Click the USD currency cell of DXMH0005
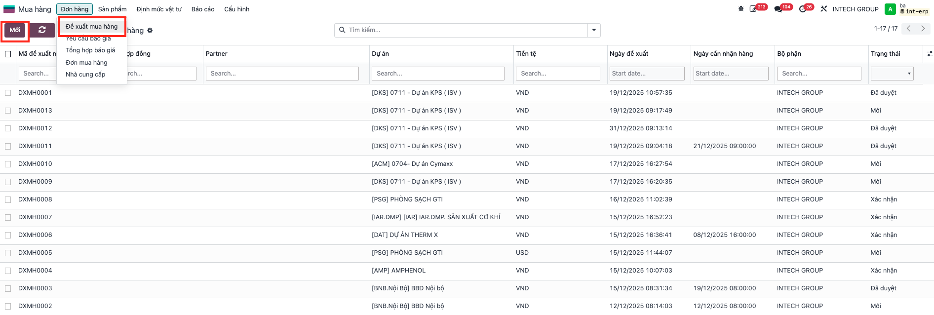The width and height of the screenshot is (934, 315). pos(522,253)
